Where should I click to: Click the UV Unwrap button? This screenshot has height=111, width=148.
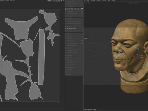coord(74,11)
